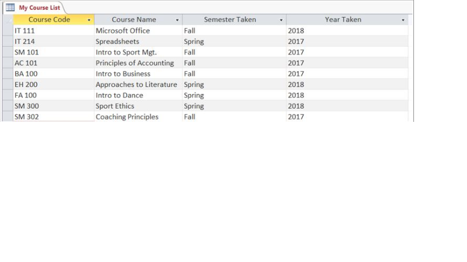467x262 pixels.
Task: Select the row selector for IT 111
Action: [x=7, y=31]
